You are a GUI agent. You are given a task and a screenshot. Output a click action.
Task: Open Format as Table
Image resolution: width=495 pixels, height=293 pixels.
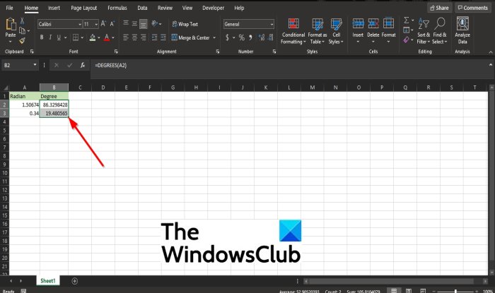point(318,31)
